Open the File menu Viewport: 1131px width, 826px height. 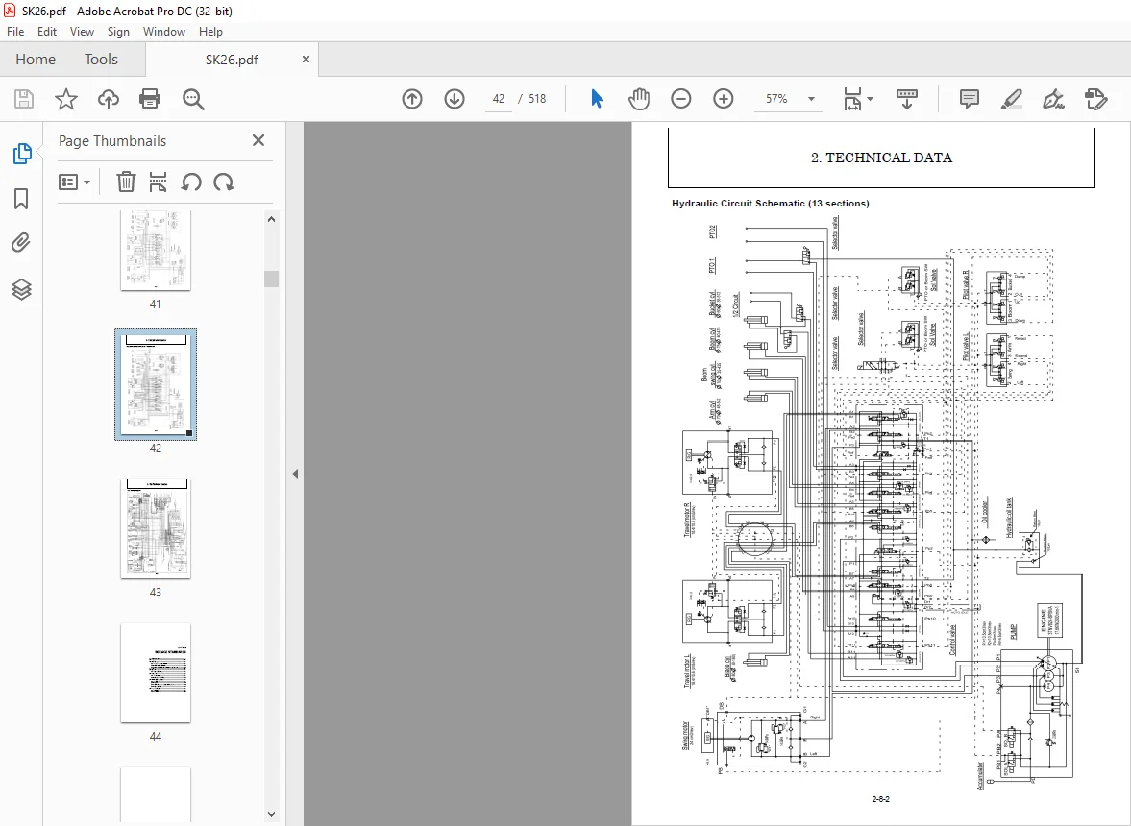click(x=15, y=32)
